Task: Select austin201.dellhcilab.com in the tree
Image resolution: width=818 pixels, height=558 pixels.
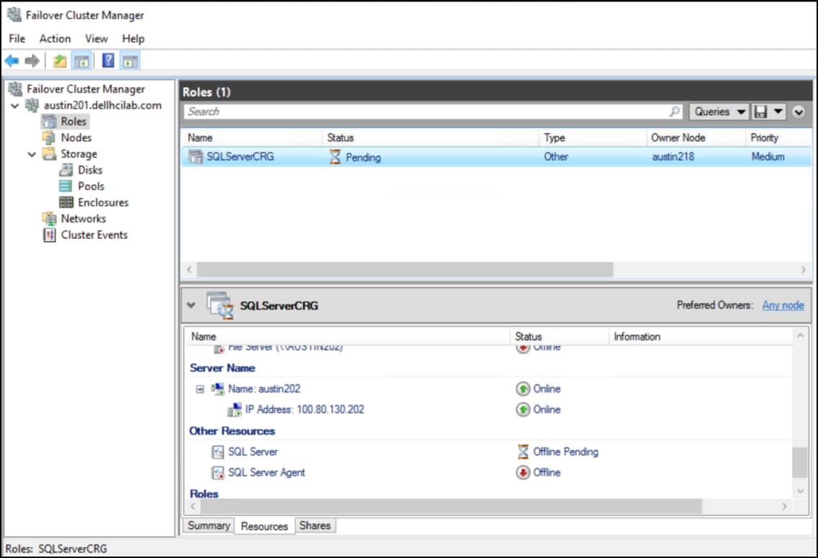Action: (103, 105)
